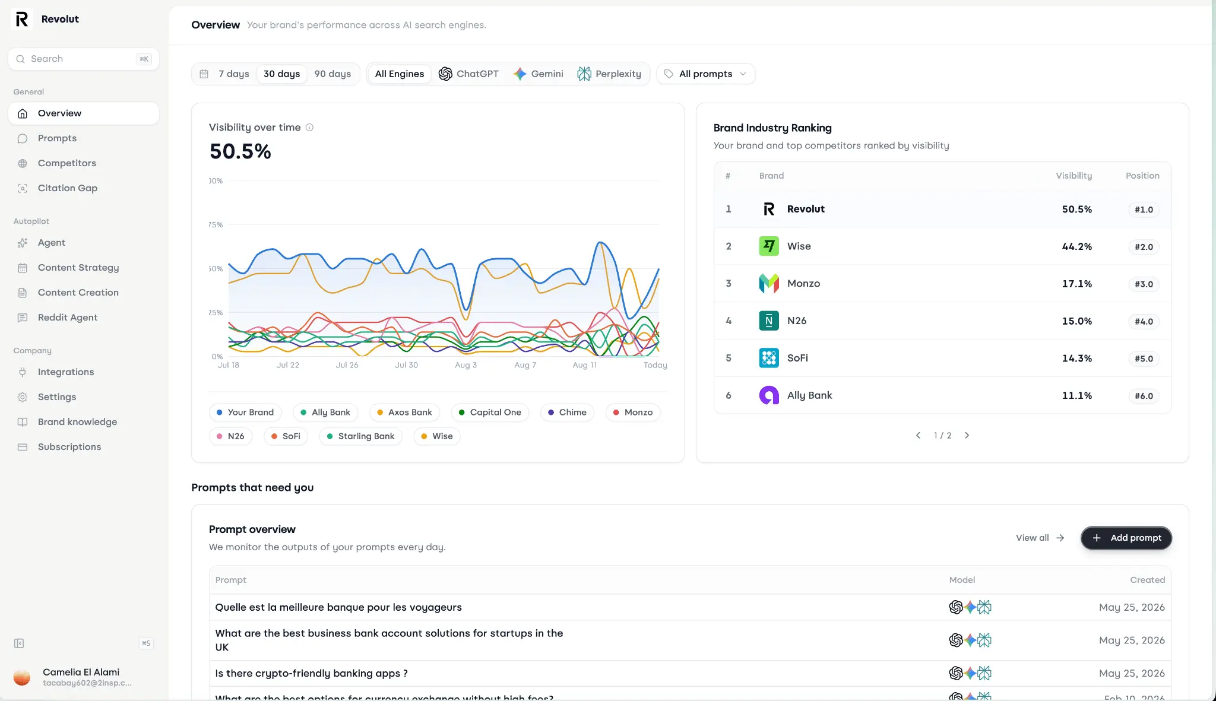The height and width of the screenshot is (701, 1216).
Task: Click the info icon beside Visibility over time
Action: pos(309,128)
